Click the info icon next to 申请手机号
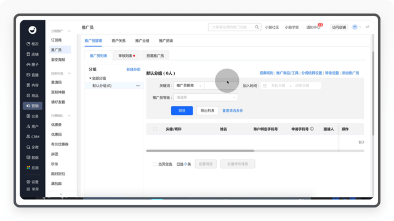The width and height of the screenshot is (394, 221). tap(312, 129)
